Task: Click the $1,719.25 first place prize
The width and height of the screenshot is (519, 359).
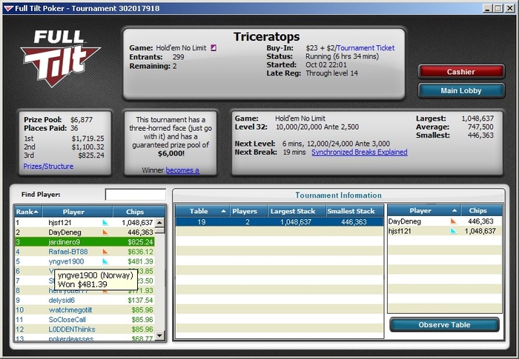Action: coord(87,138)
